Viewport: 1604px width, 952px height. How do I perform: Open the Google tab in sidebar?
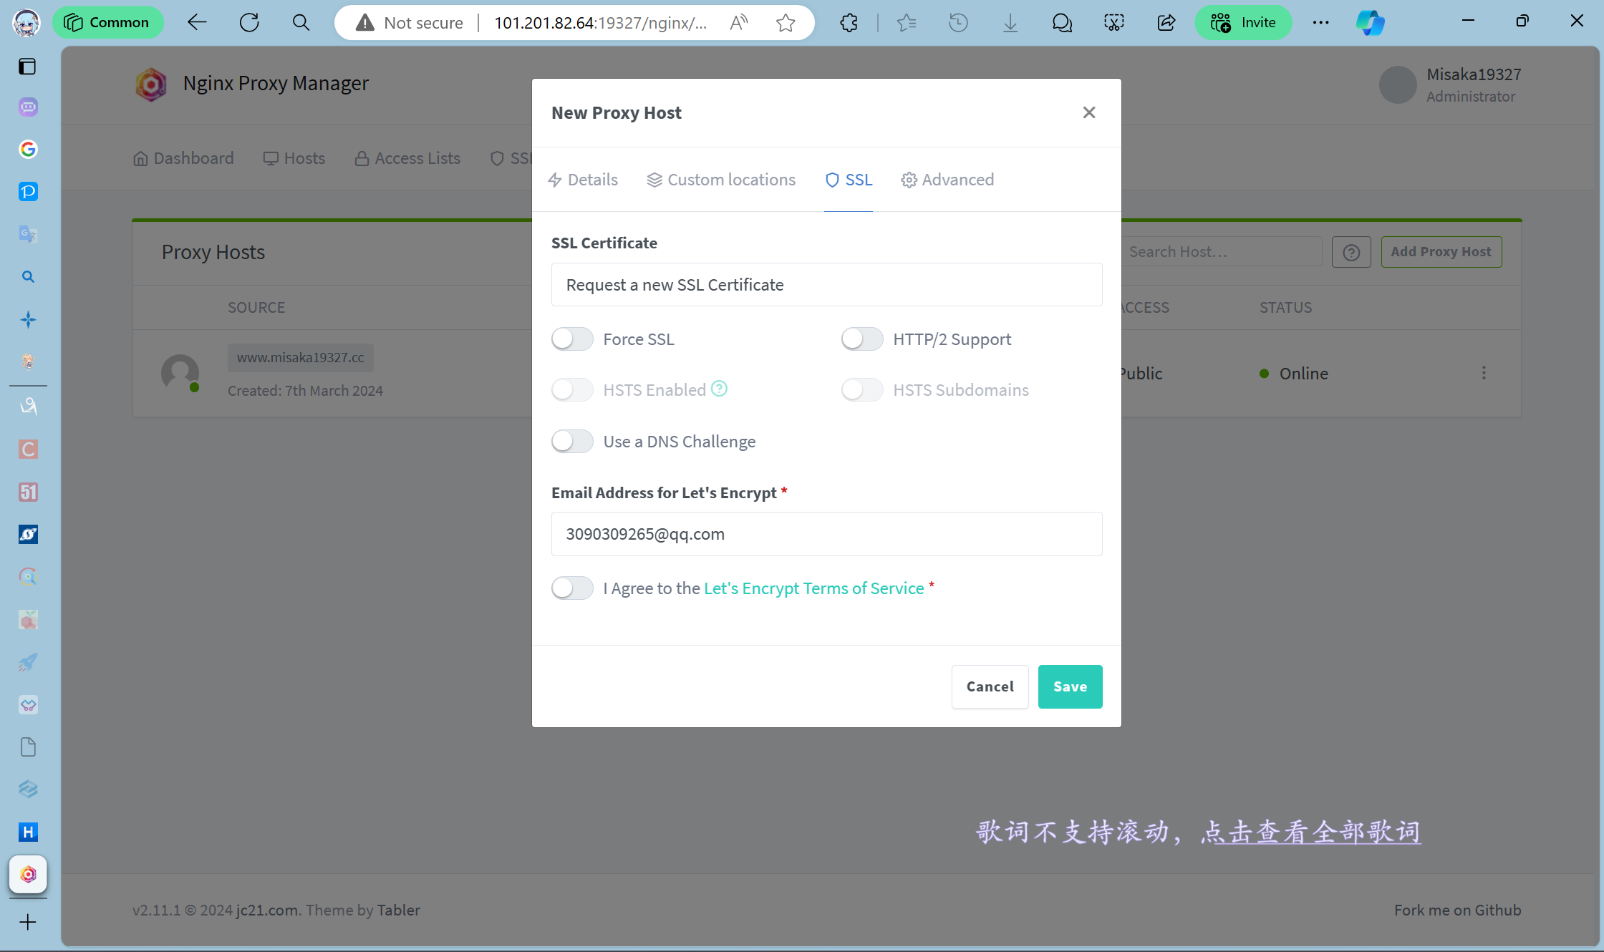(x=28, y=149)
